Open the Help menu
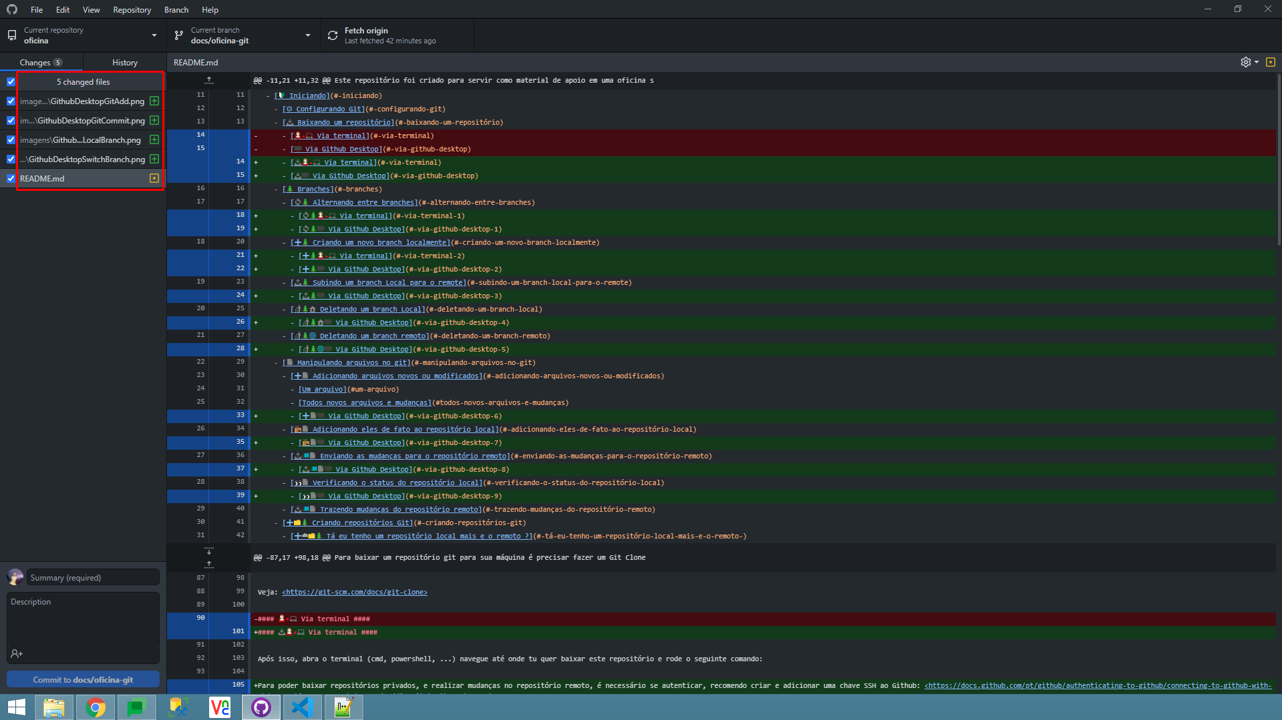Image resolution: width=1282 pixels, height=720 pixels. [210, 9]
